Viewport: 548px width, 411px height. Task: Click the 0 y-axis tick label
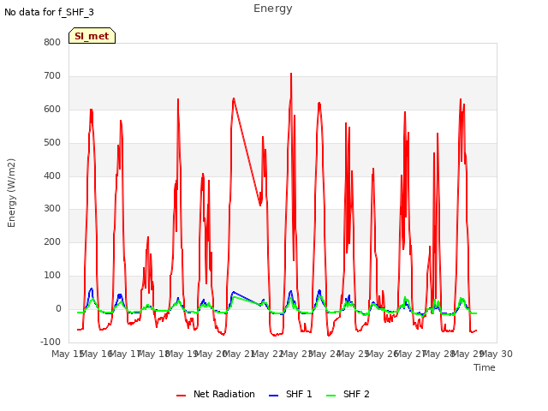[58, 308]
